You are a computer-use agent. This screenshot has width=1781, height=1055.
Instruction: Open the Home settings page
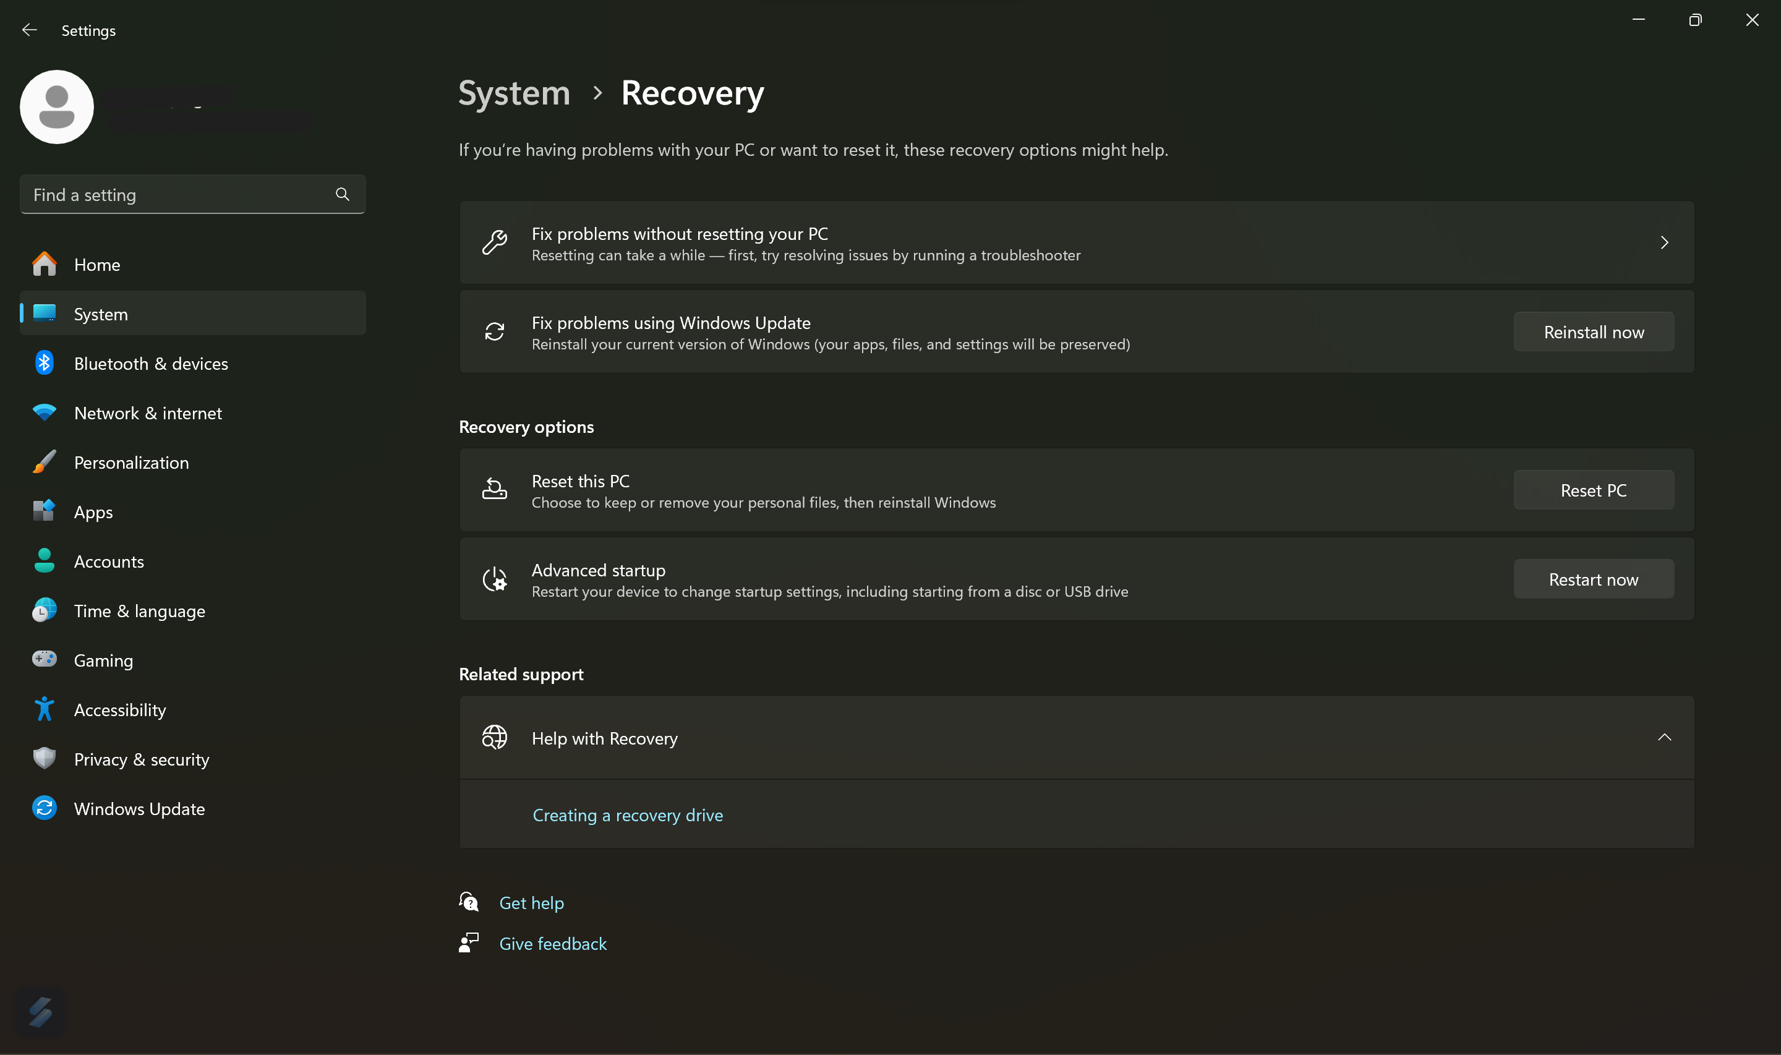(x=192, y=265)
